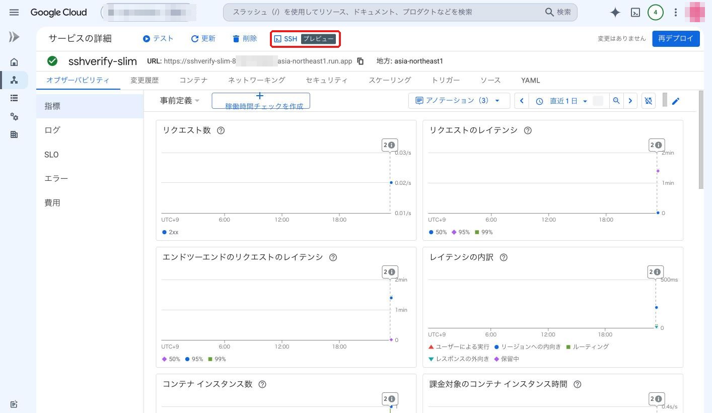Expand the 事前定義 dropdown
The width and height of the screenshot is (712, 413).
coord(180,101)
